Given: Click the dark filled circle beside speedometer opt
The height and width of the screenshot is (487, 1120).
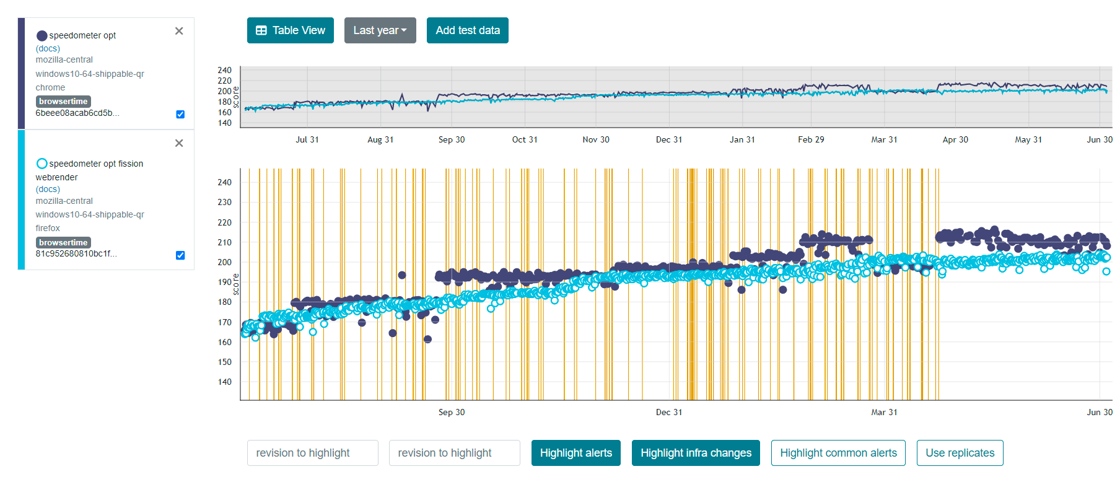Looking at the screenshot, I should (42, 35).
